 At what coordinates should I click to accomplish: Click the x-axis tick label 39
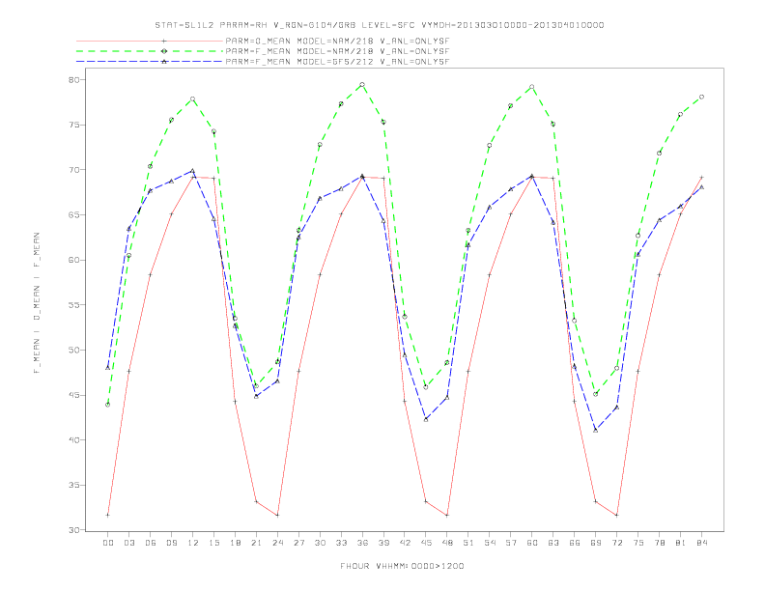point(383,543)
